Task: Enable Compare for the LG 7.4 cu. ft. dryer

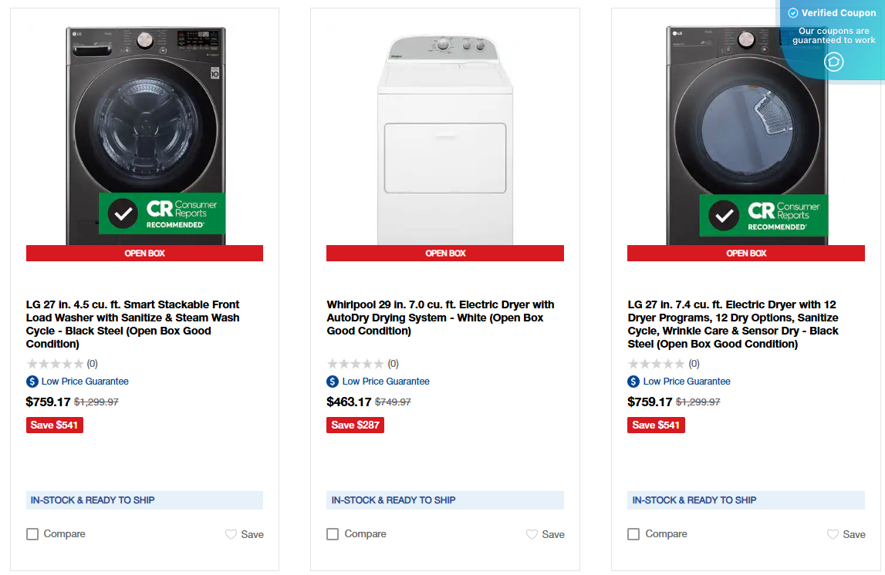Action: pos(633,533)
